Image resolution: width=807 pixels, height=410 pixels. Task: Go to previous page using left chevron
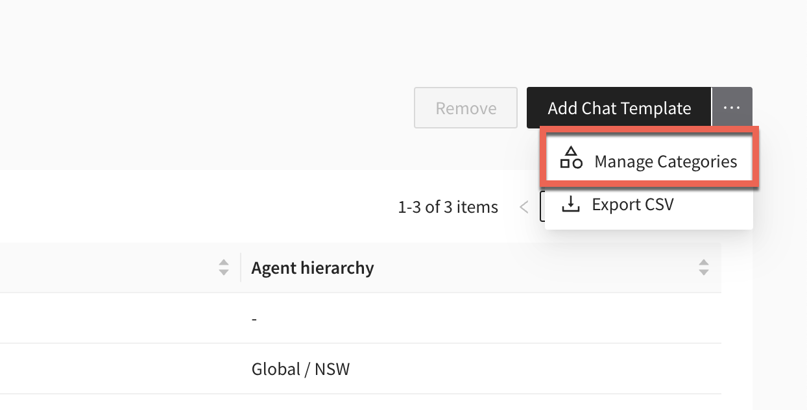coord(524,207)
